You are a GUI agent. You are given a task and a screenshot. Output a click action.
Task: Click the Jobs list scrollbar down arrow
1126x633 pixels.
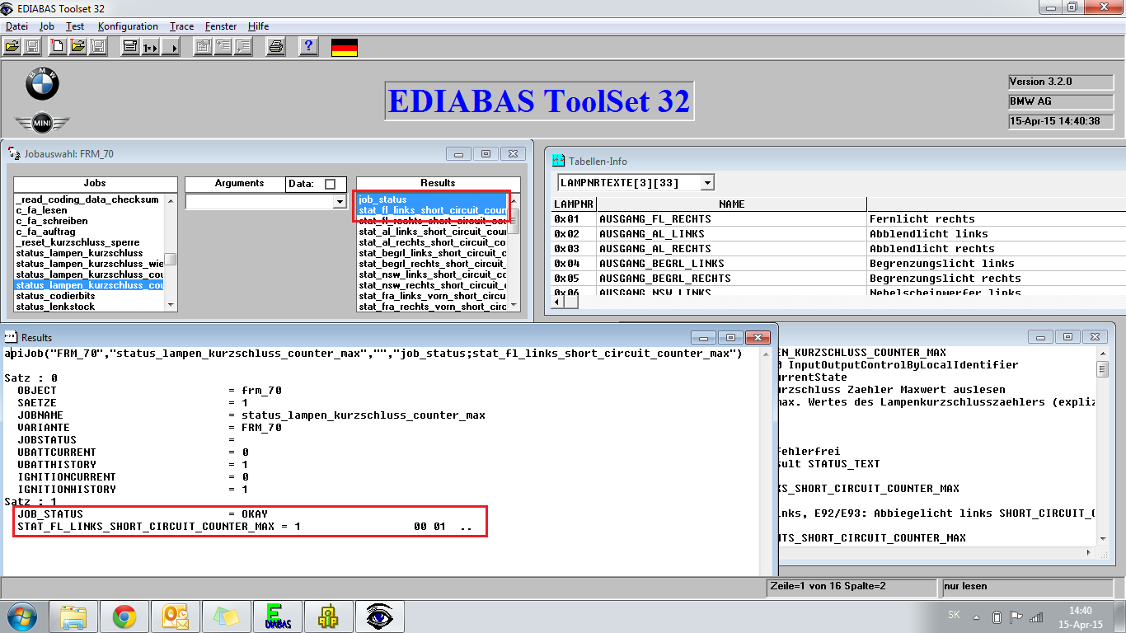click(171, 304)
